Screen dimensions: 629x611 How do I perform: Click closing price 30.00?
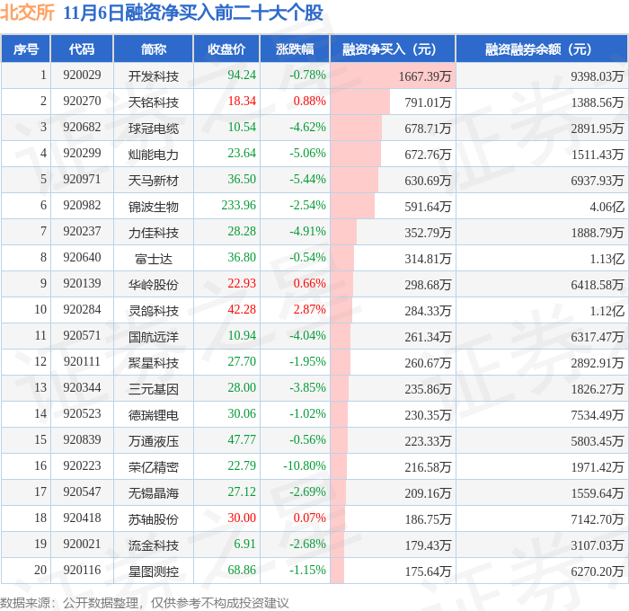pos(242,518)
